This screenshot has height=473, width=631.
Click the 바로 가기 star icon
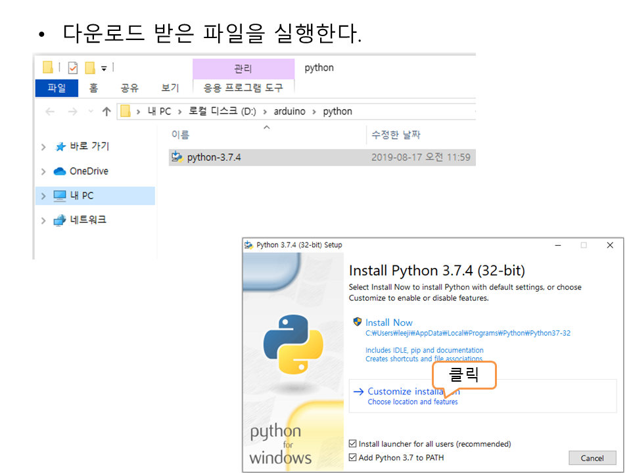60,146
